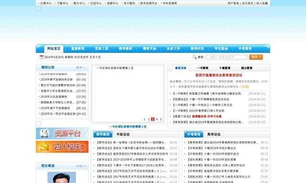Open notice 2018年五一劳动节放假安排

(58, 114)
